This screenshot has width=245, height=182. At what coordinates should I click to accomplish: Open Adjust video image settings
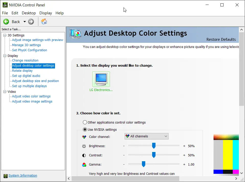tap(32, 102)
